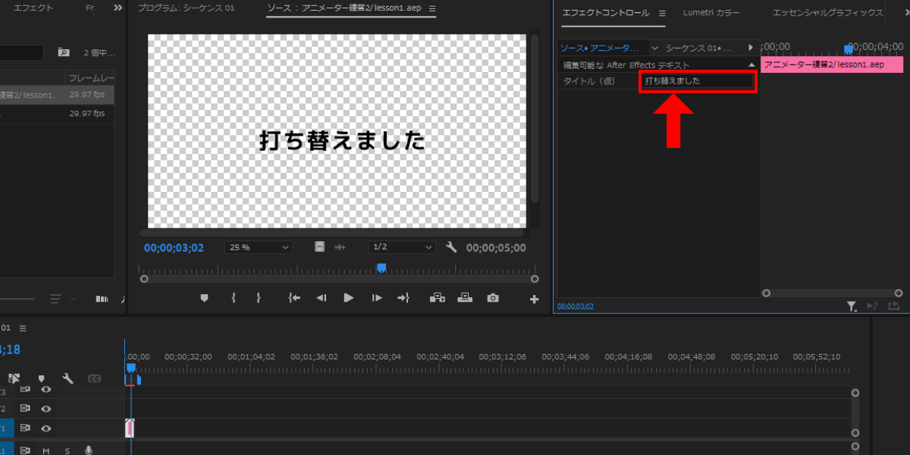The width and height of the screenshot is (910, 455).
Task: Click the play audio only icon in Effect Controls
Action: (873, 306)
